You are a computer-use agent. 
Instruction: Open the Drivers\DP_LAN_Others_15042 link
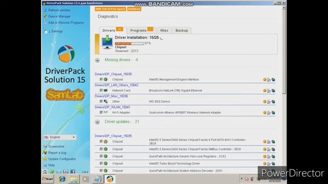116,85
